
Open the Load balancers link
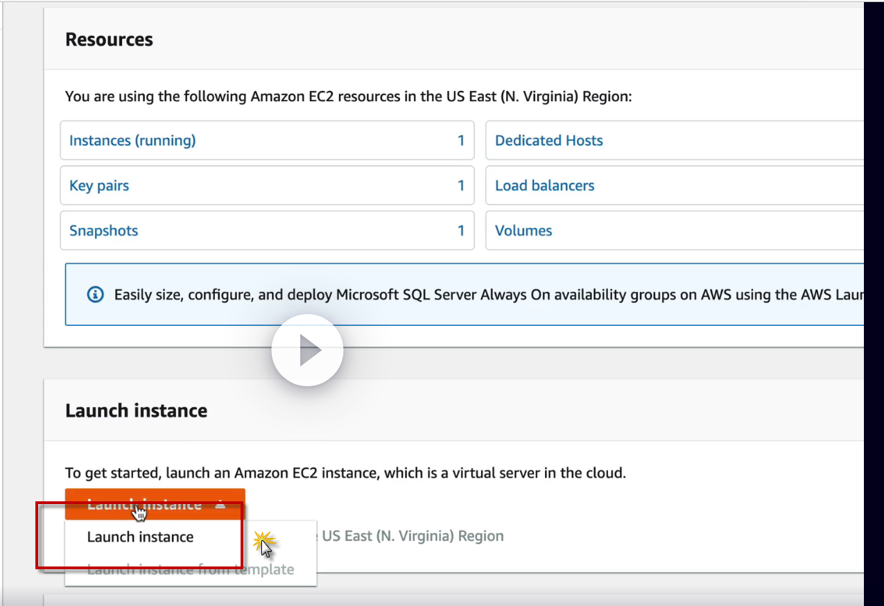[545, 186]
